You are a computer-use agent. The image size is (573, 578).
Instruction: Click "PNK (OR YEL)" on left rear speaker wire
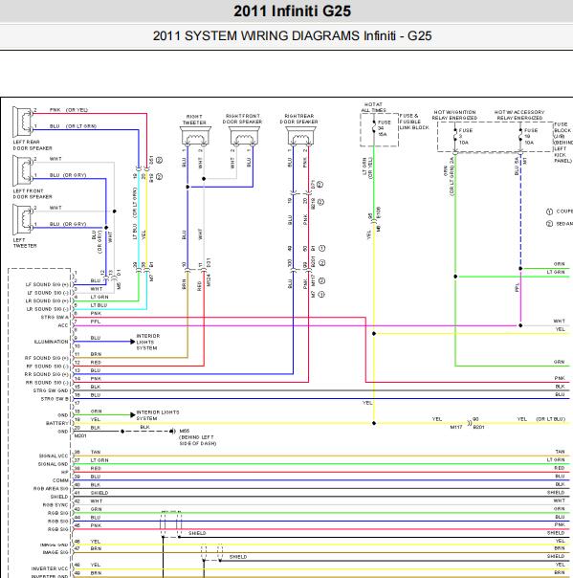[x=69, y=110]
